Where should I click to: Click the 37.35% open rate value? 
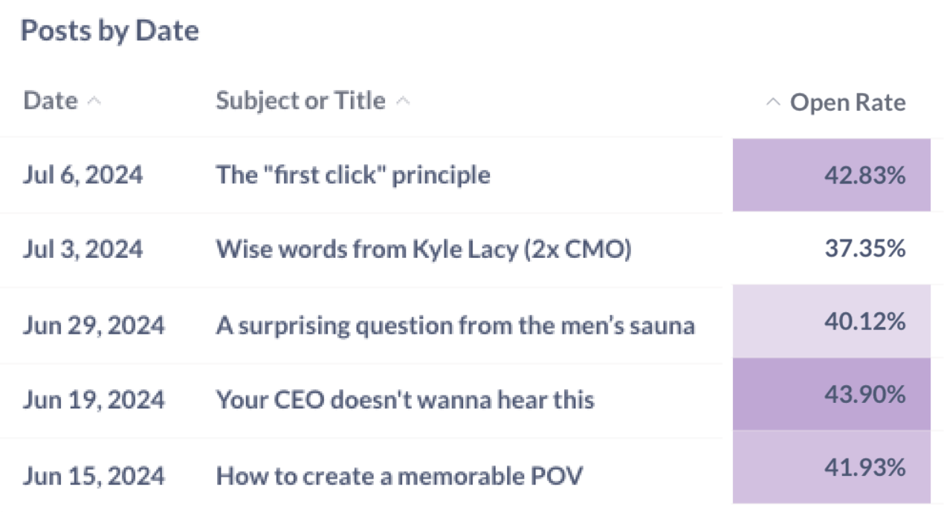point(865,250)
